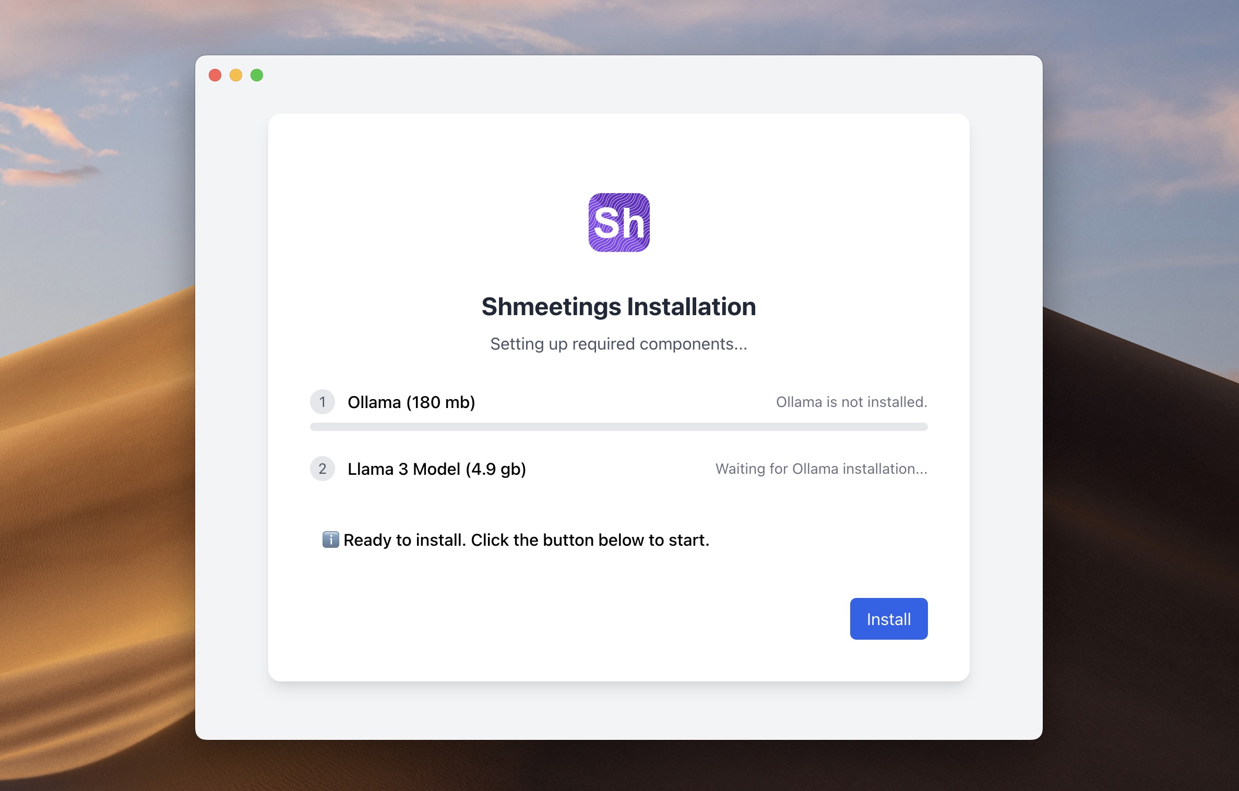Click the Llama 3 Model (4.9 gb) label
The width and height of the screenshot is (1239, 791).
[x=437, y=469]
